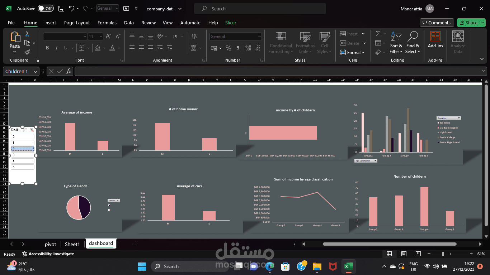Open Conditional Formatting
The image size is (490, 275).
click(280, 43)
